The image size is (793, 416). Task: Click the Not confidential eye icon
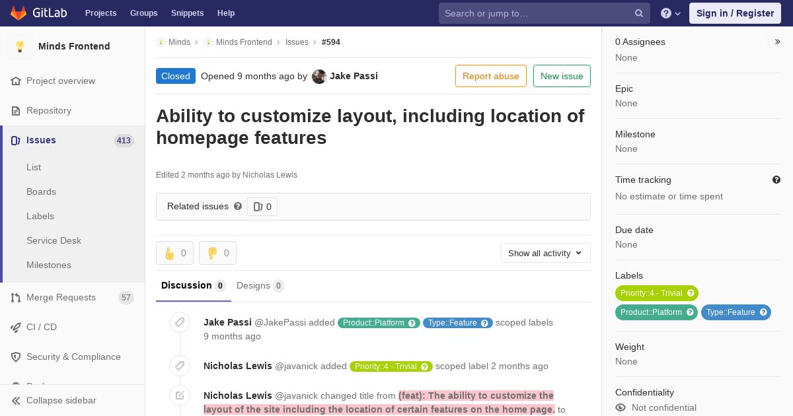click(x=621, y=407)
